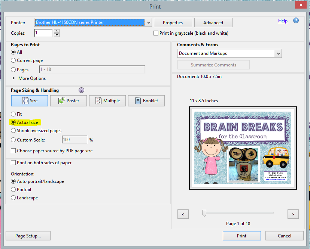The width and height of the screenshot is (310, 249).
Task: Enable Print in grayscale checkbox
Action: [156, 33]
